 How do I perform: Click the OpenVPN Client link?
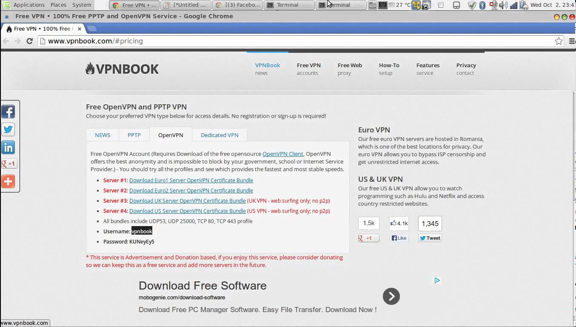[283, 154]
